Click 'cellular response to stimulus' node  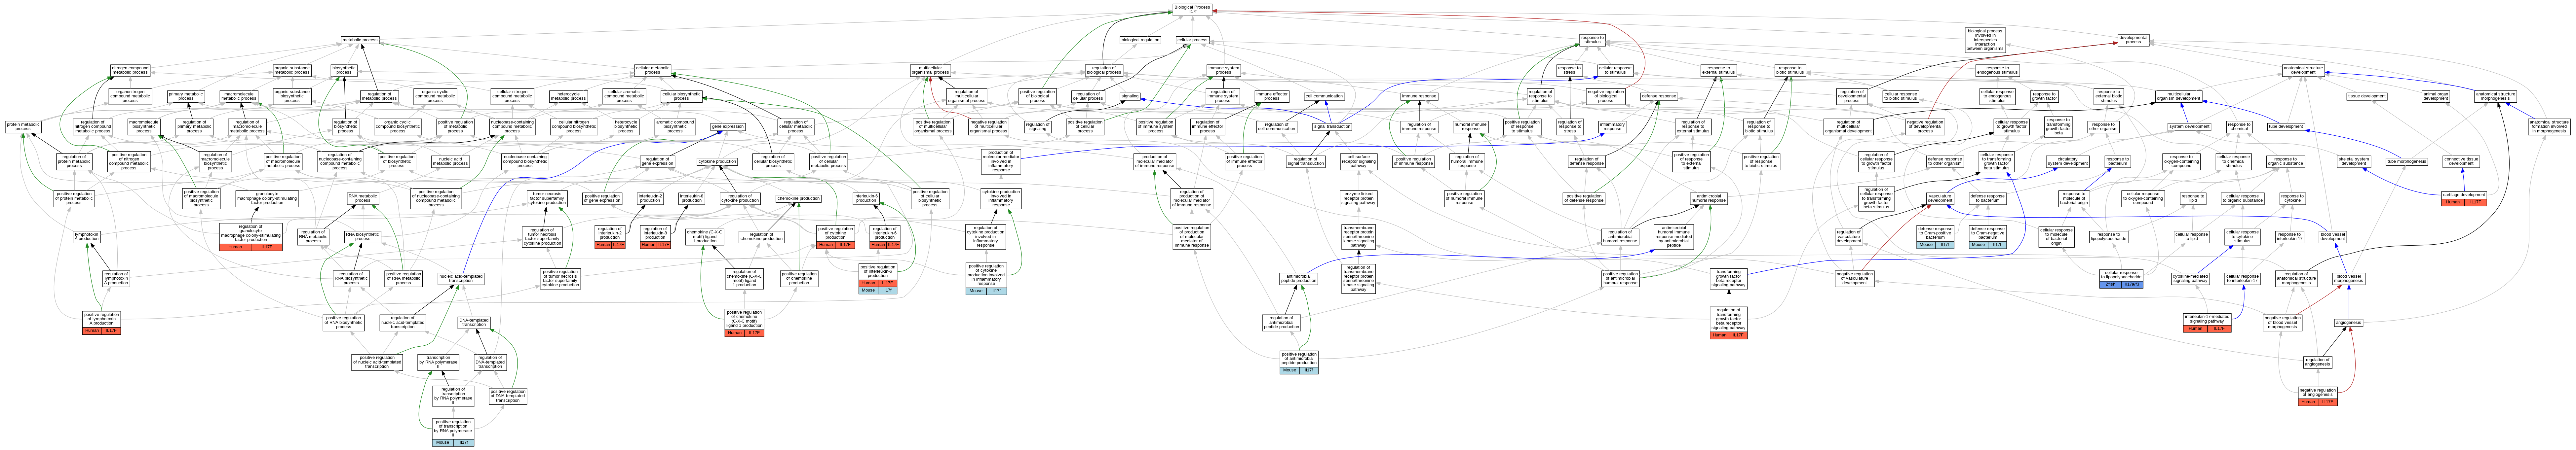coord(1615,70)
